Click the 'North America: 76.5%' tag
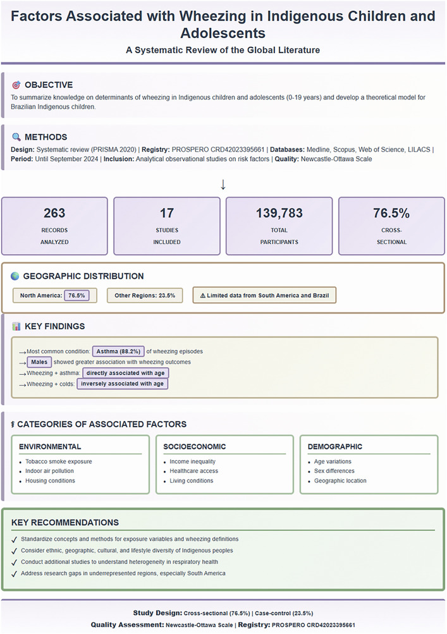This screenshot has width=447, height=634. click(x=54, y=296)
